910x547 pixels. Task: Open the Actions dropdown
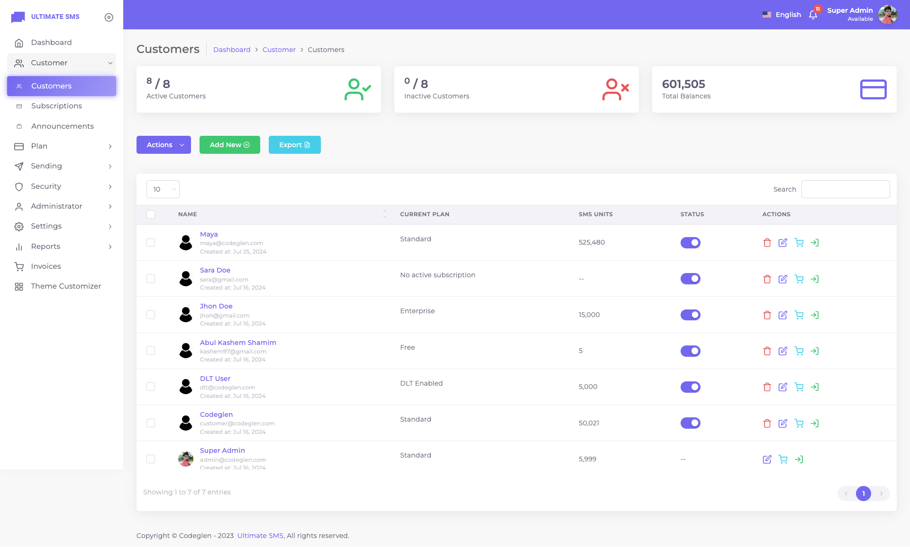(x=164, y=145)
